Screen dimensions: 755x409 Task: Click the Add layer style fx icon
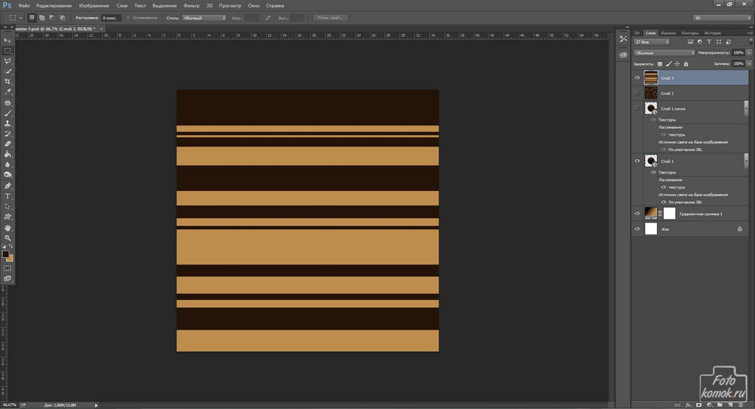pyautogui.click(x=689, y=405)
